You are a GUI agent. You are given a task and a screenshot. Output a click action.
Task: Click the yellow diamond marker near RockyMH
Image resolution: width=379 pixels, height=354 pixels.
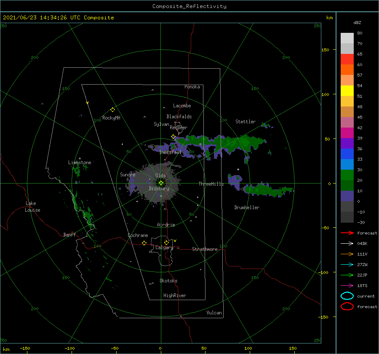(112, 110)
